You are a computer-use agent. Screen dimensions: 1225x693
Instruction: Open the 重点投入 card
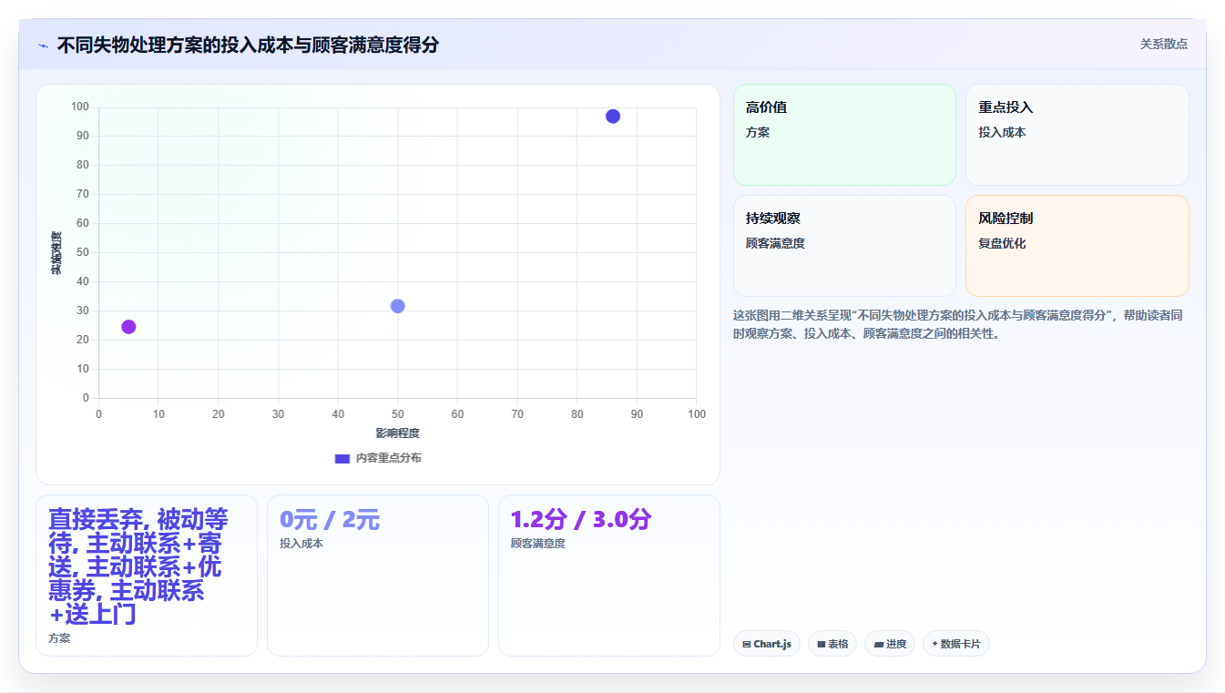(x=1077, y=135)
